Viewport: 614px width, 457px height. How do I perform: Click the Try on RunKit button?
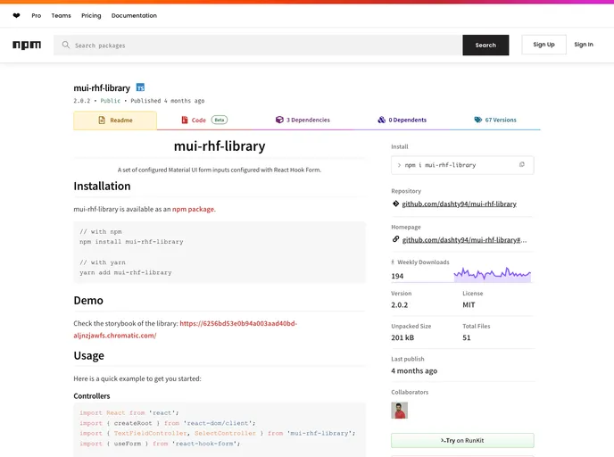462,441
